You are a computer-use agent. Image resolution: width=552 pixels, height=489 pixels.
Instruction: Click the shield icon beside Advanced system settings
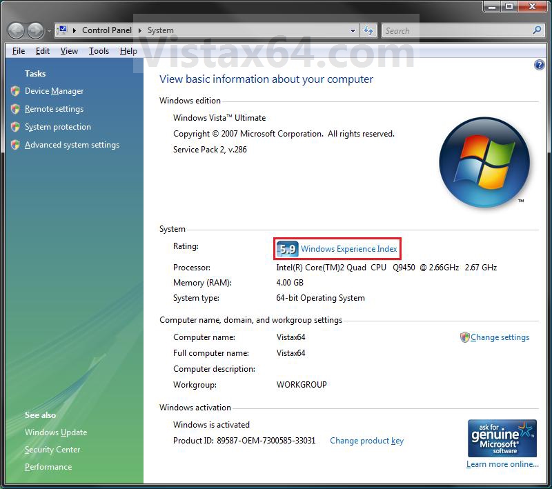[15, 145]
